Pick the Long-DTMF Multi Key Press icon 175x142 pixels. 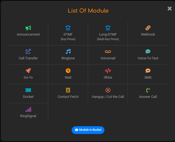108,28
